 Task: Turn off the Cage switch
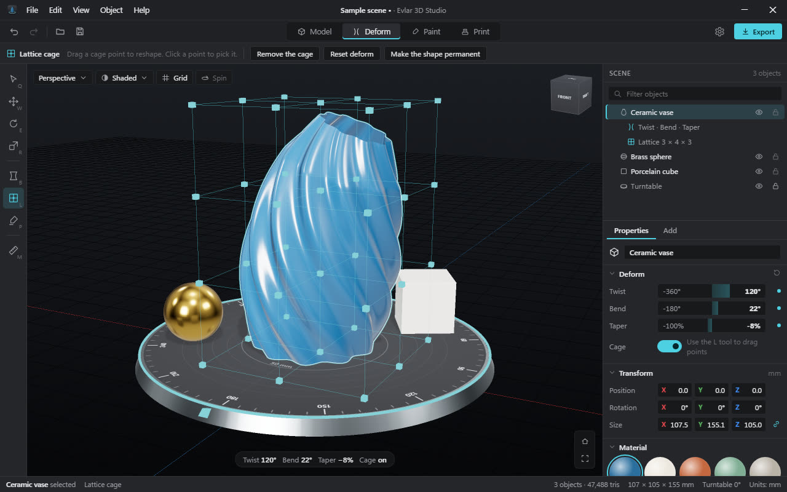pyautogui.click(x=670, y=346)
